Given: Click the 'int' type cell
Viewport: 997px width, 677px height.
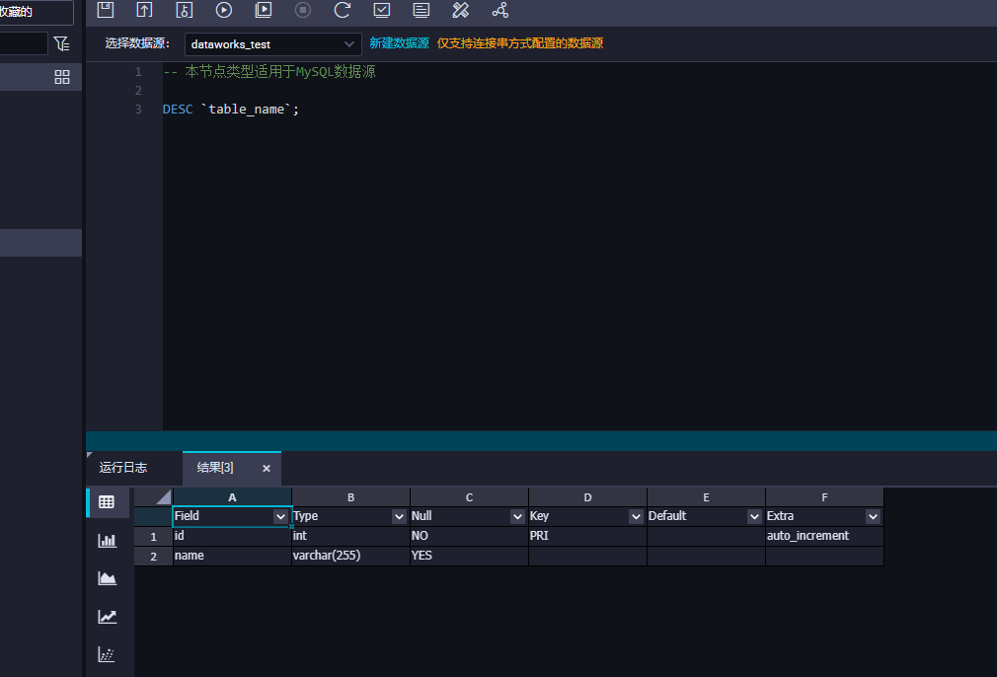Looking at the screenshot, I should coord(351,536).
